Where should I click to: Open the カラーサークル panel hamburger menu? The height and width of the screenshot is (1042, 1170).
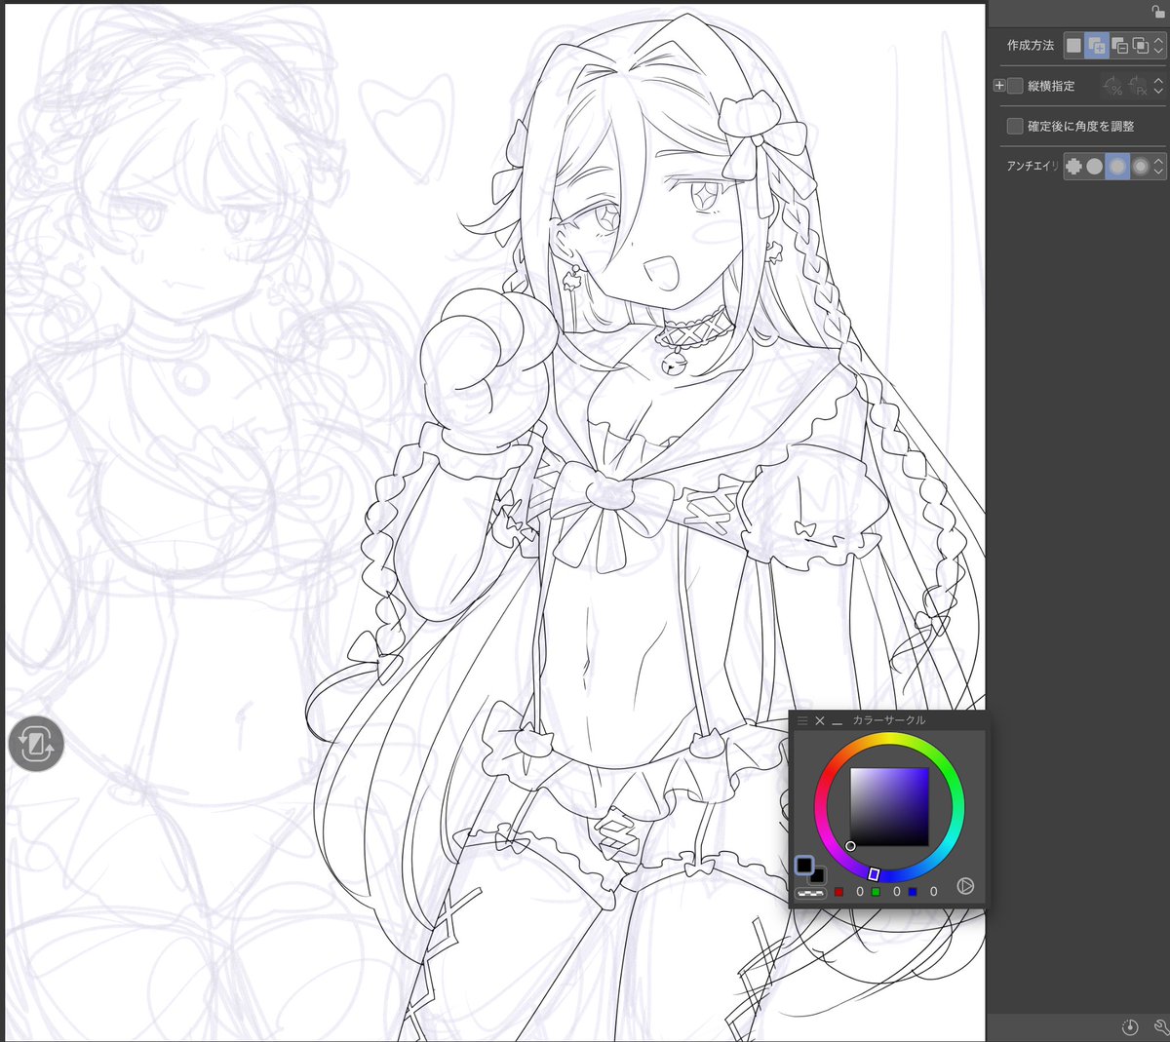point(802,720)
